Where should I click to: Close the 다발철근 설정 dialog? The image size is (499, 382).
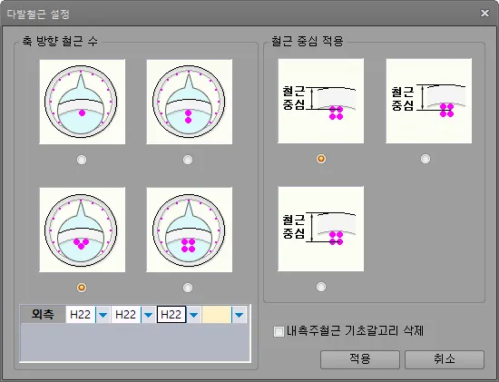(x=484, y=13)
